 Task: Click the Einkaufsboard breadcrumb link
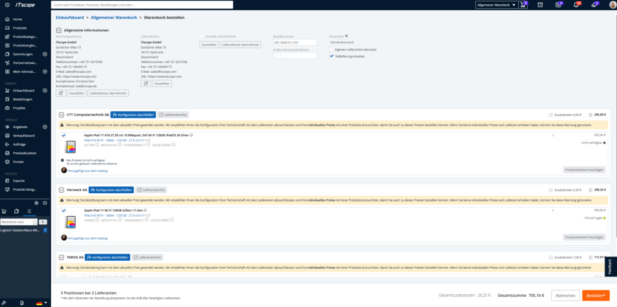tap(70, 17)
